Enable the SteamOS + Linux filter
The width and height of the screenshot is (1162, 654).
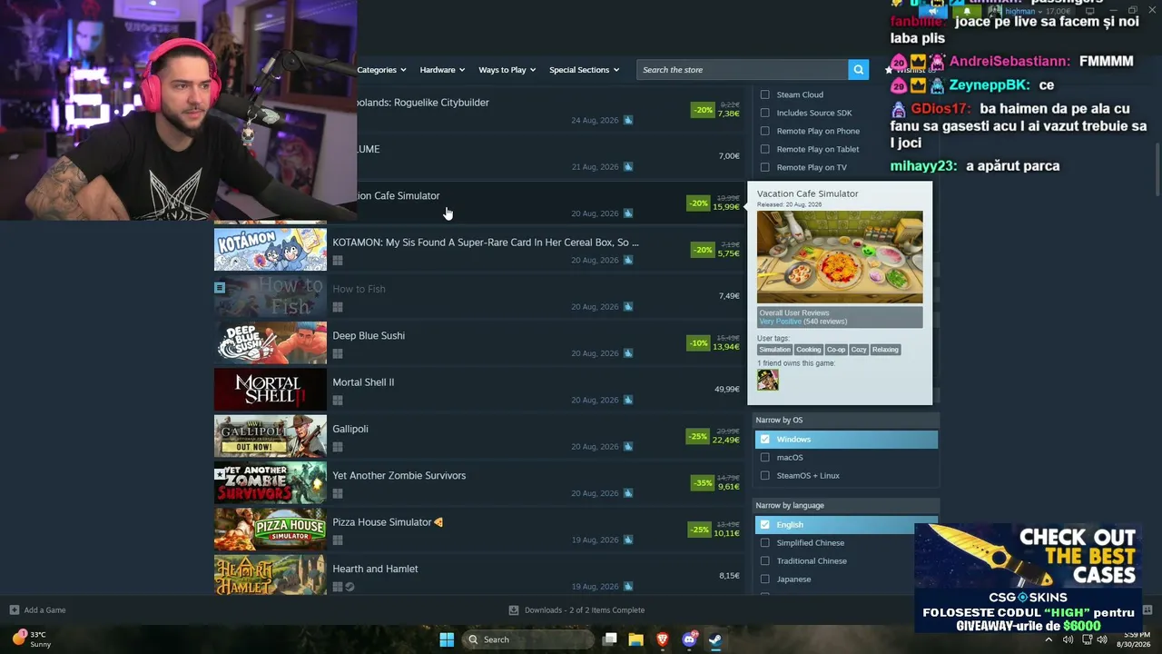pyautogui.click(x=764, y=476)
